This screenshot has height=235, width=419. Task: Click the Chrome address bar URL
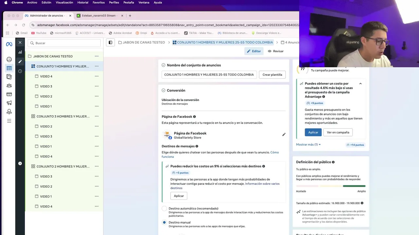(x=168, y=25)
